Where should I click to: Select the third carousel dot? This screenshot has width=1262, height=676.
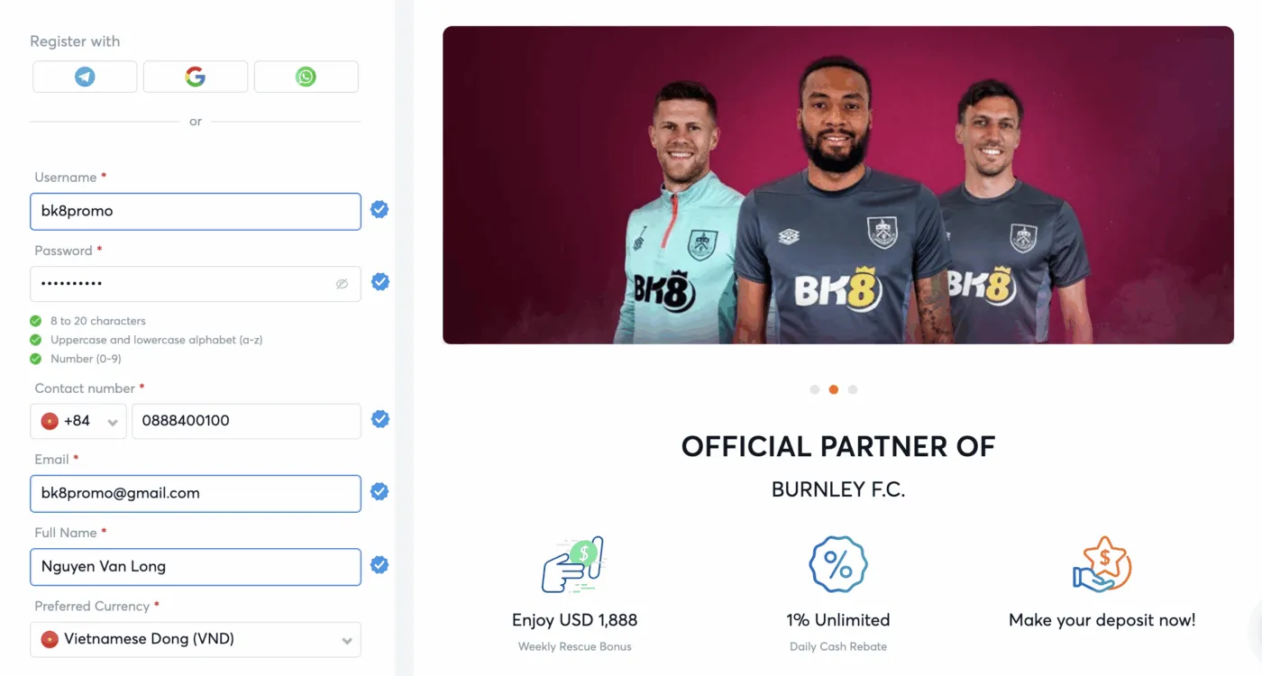click(853, 390)
